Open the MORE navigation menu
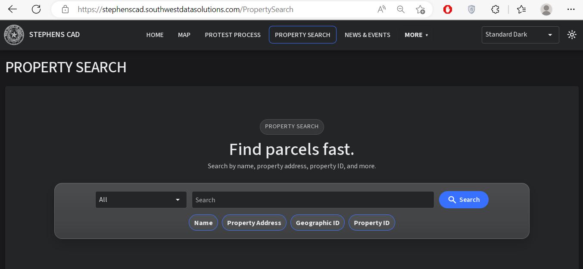The height and width of the screenshot is (269, 583). click(416, 35)
